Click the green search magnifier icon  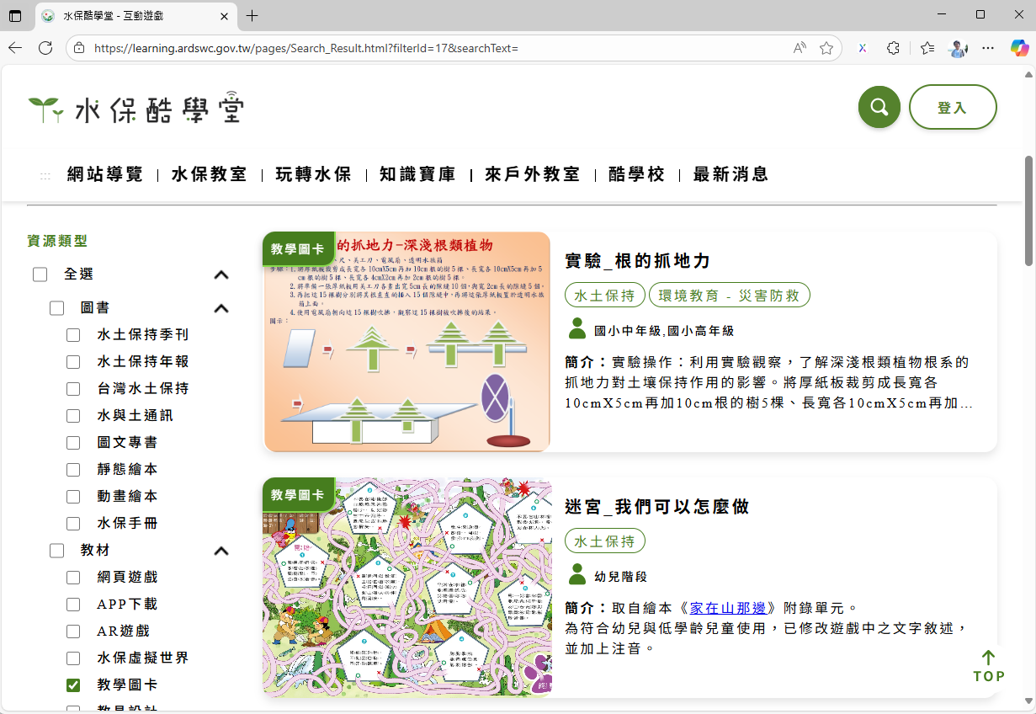[879, 107]
